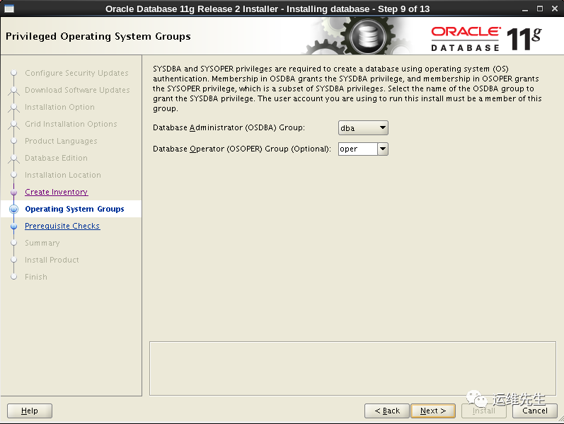Screen dimensions: 564x424
Task: Click the greyed-out Install button
Action: pyautogui.click(x=484, y=411)
